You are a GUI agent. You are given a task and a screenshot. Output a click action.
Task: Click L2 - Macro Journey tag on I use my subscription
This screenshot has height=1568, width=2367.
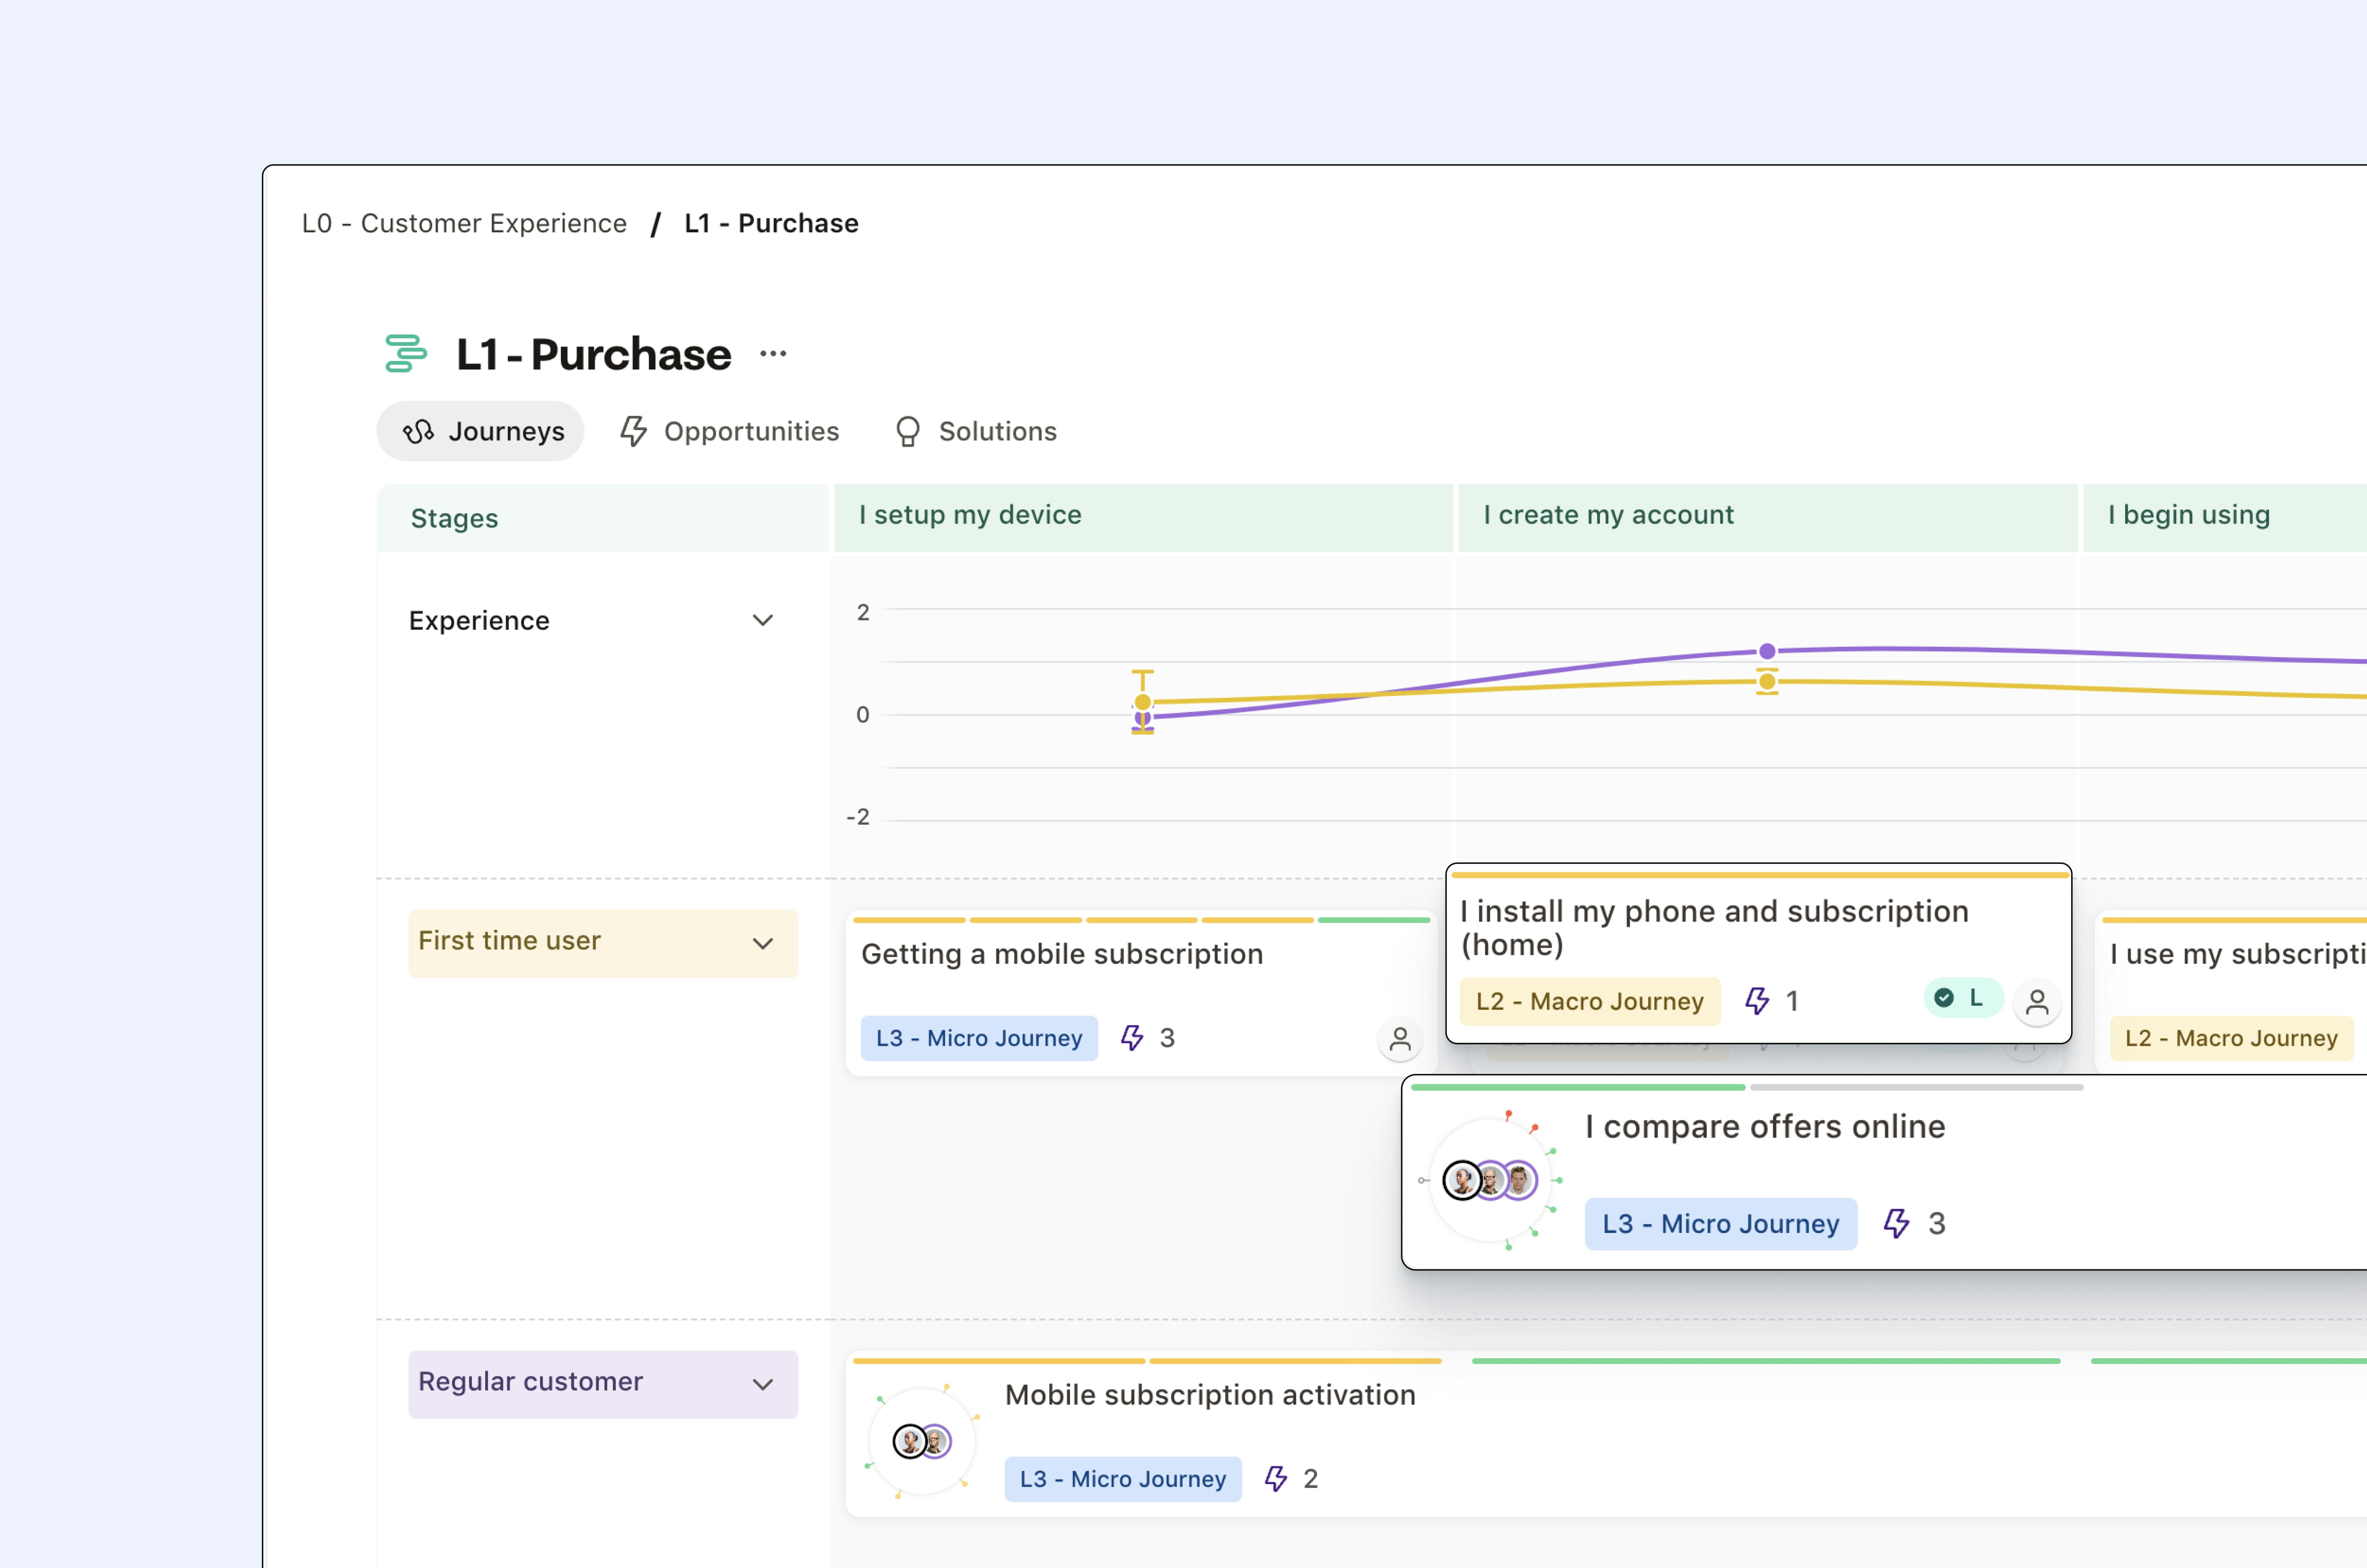[x=2231, y=1038]
